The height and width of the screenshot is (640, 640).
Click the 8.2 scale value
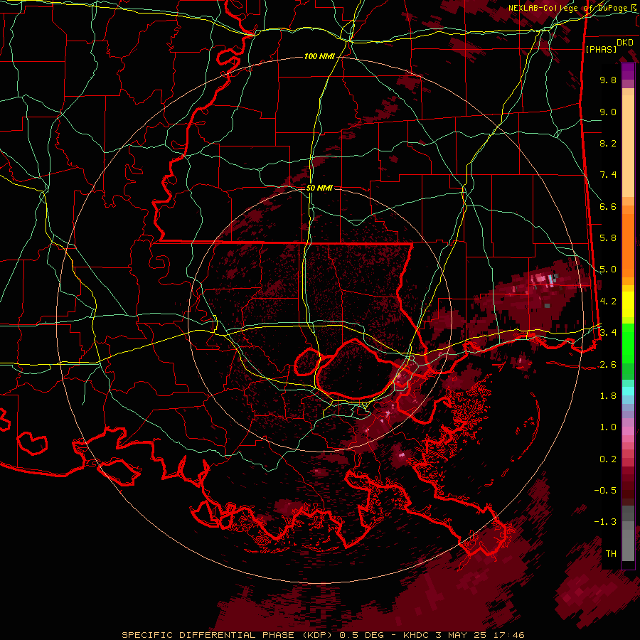tap(608, 143)
